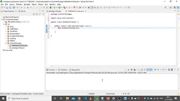Screen dimensions: 180x101
Task: Toggle Mark Occurrences in toolbar
Action: [92, 8]
